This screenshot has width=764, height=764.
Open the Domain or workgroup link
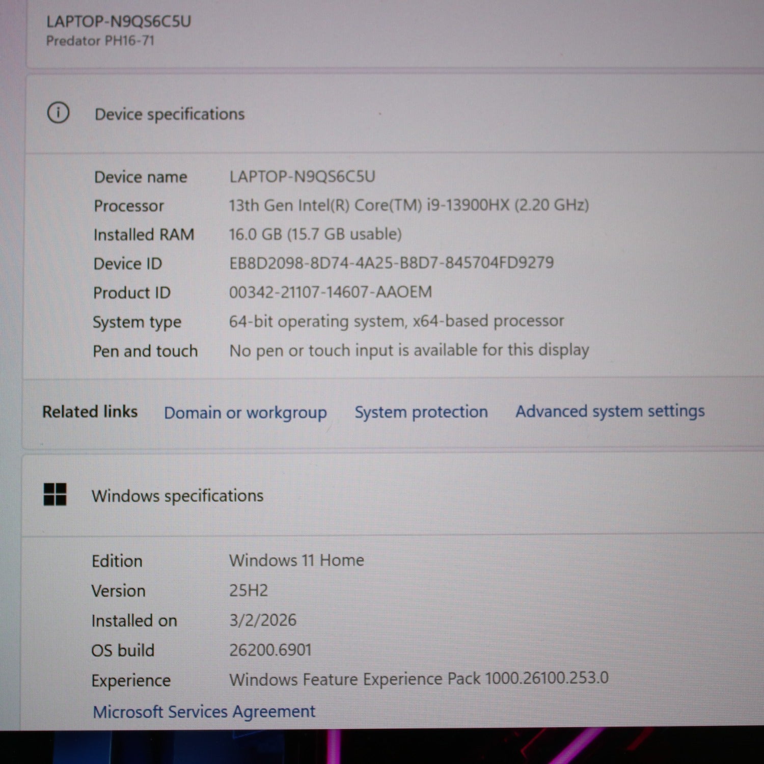tap(245, 413)
